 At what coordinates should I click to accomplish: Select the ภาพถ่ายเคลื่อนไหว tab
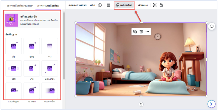48,5
